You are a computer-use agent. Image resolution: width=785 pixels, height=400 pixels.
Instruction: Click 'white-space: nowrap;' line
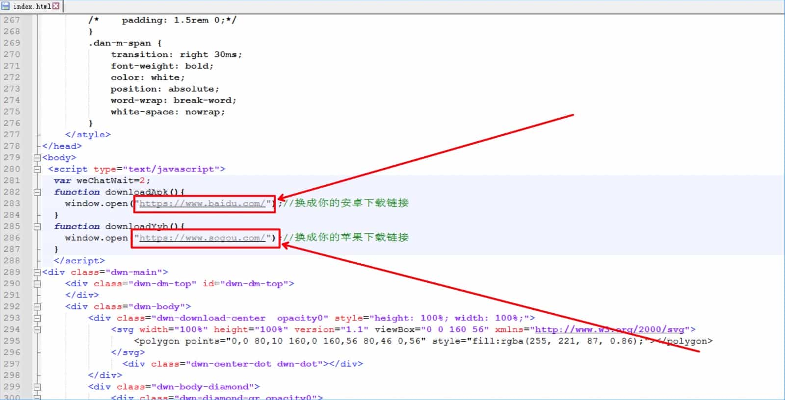click(x=168, y=112)
